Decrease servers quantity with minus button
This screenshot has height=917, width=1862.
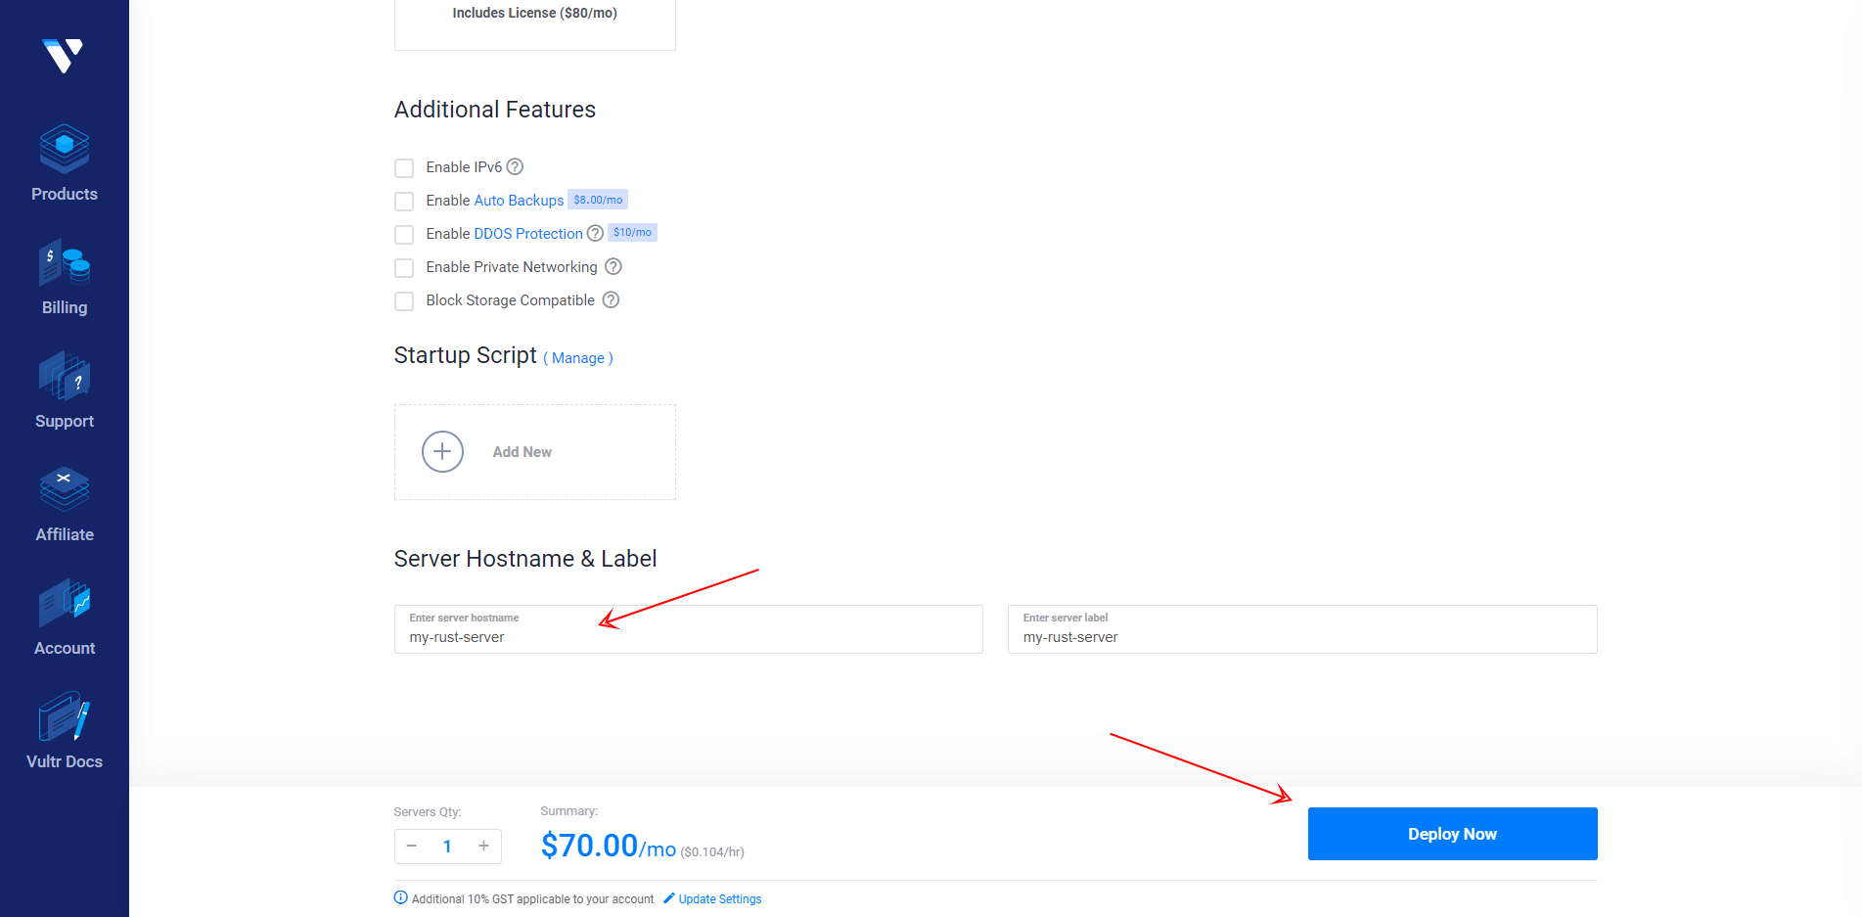click(412, 847)
